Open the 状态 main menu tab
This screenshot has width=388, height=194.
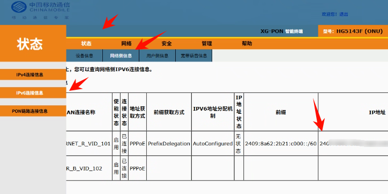[86, 43]
